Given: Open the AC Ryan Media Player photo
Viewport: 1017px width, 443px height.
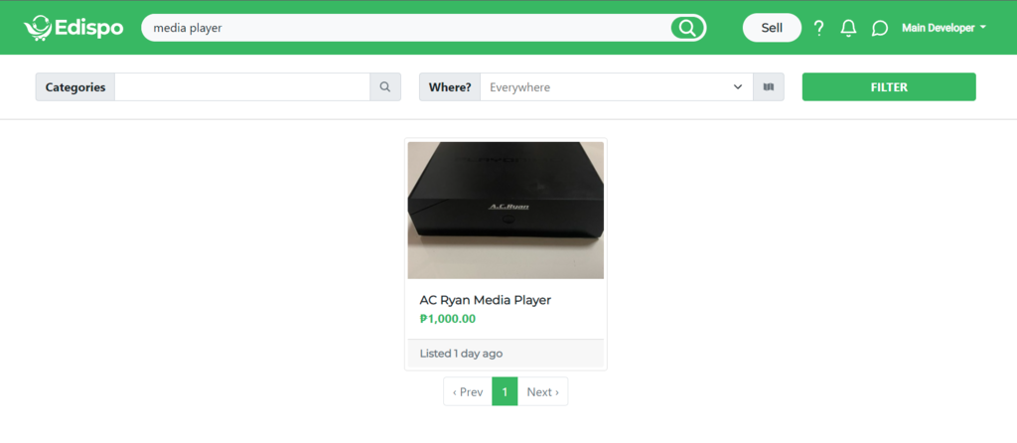Looking at the screenshot, I should [506, 211].
